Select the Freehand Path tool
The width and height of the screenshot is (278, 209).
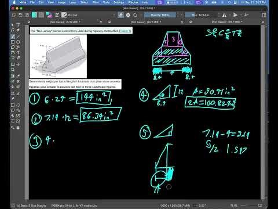(x=18, y=52)
